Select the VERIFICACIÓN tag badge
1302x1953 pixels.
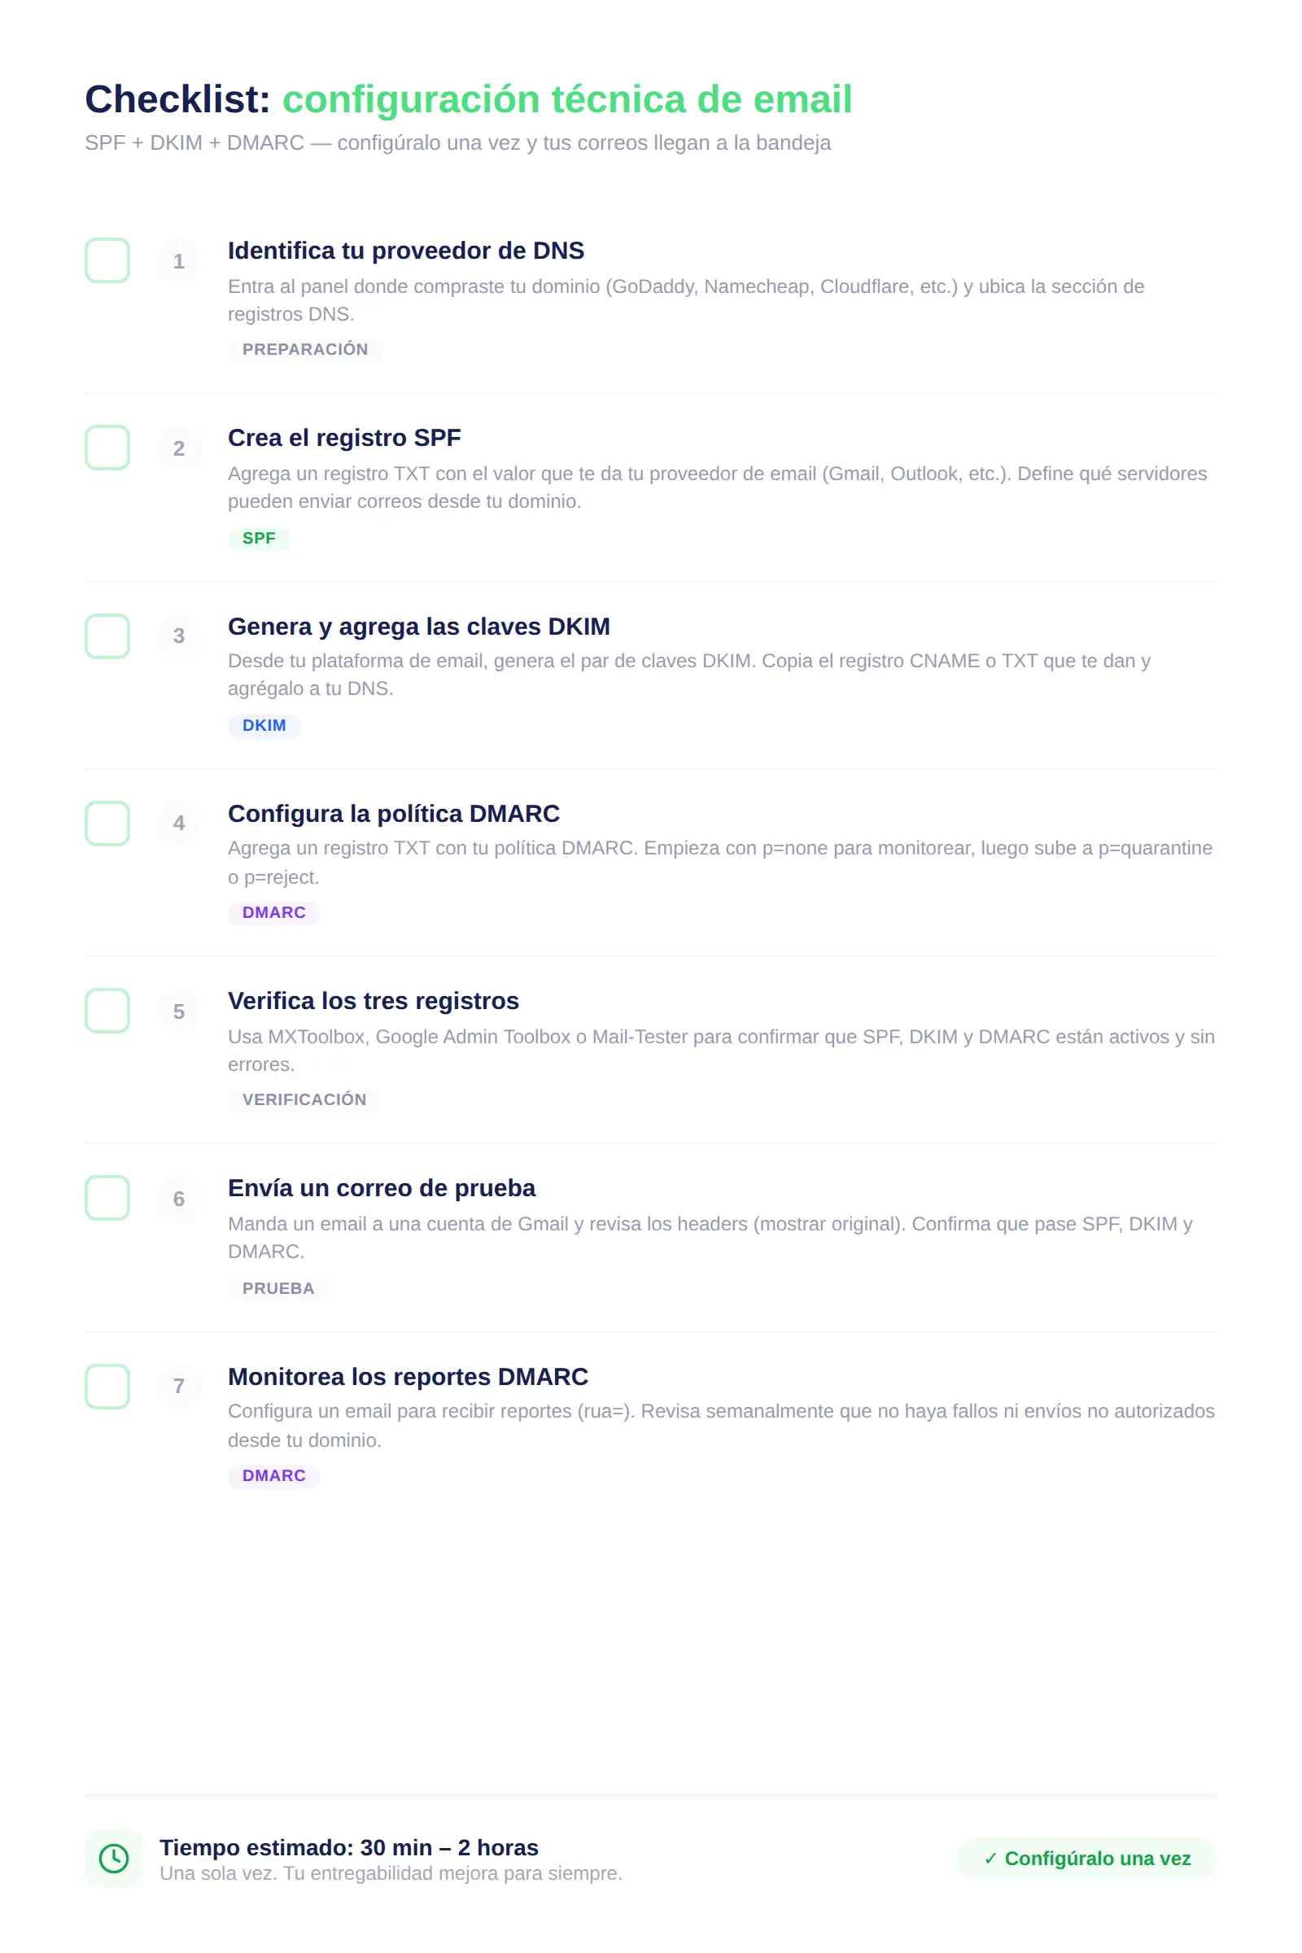tap(304, 1100)
